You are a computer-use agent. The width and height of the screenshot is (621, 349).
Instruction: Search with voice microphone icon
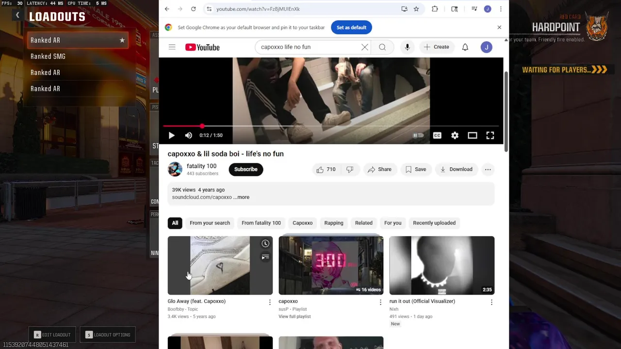407,47
